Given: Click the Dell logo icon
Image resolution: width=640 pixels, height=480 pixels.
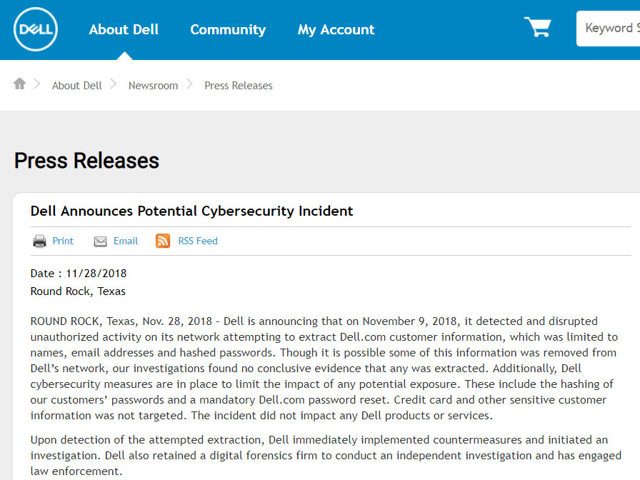Looking at the screenshot, I should pyautogui.click(x=36, y=29).
